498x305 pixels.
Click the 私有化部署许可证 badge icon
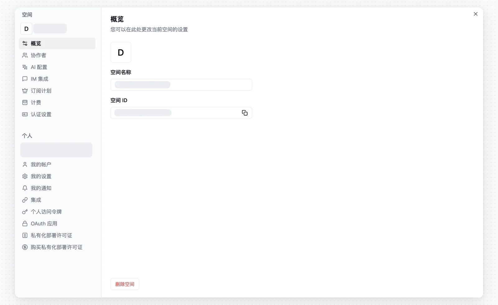click(25, 236)
